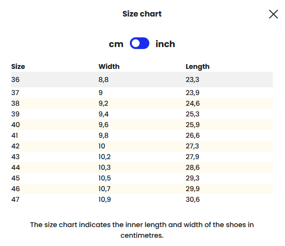
Task: Click the 10,5 width value
Action: click(x=105, y=178)
